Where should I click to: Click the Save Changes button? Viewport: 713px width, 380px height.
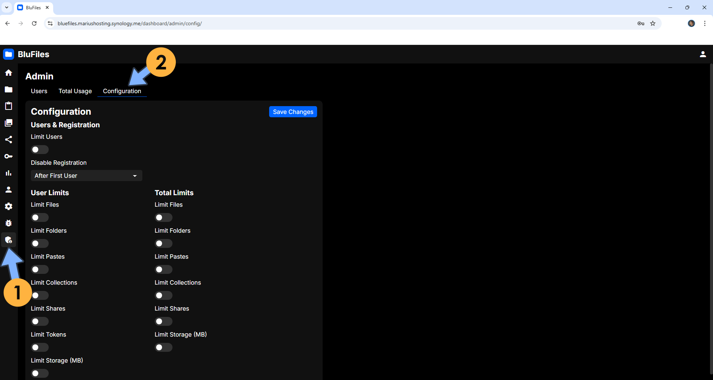(293, 112)
